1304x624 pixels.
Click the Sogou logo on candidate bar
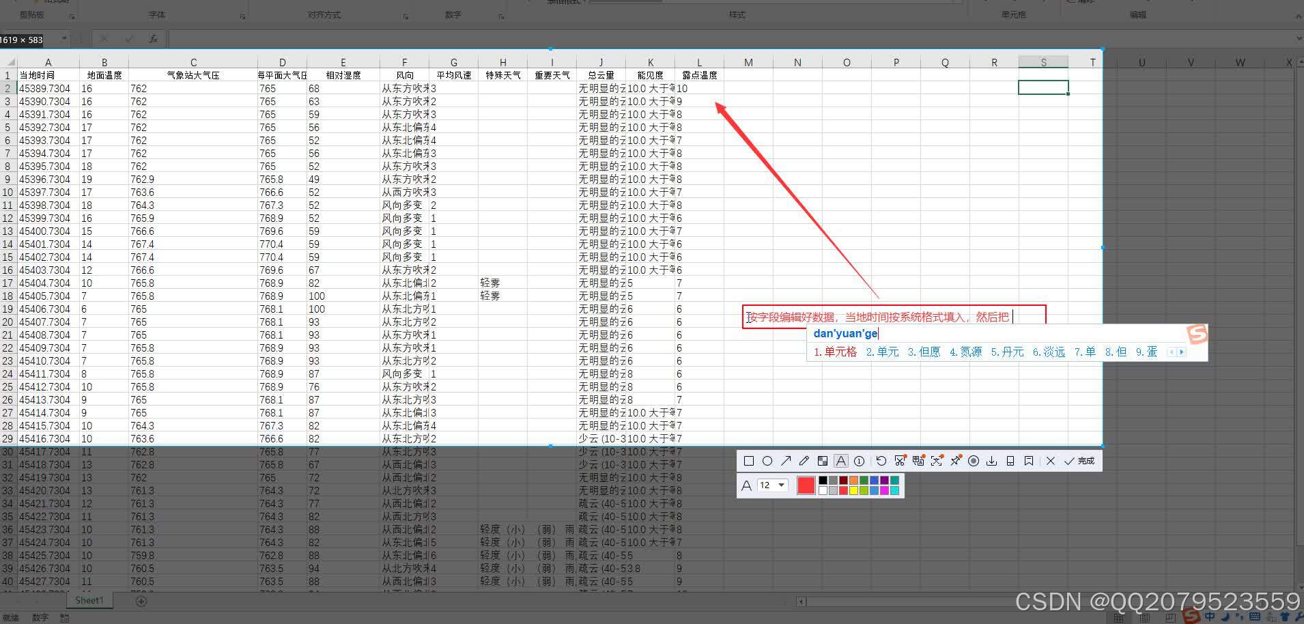[x=1197, y=334]
